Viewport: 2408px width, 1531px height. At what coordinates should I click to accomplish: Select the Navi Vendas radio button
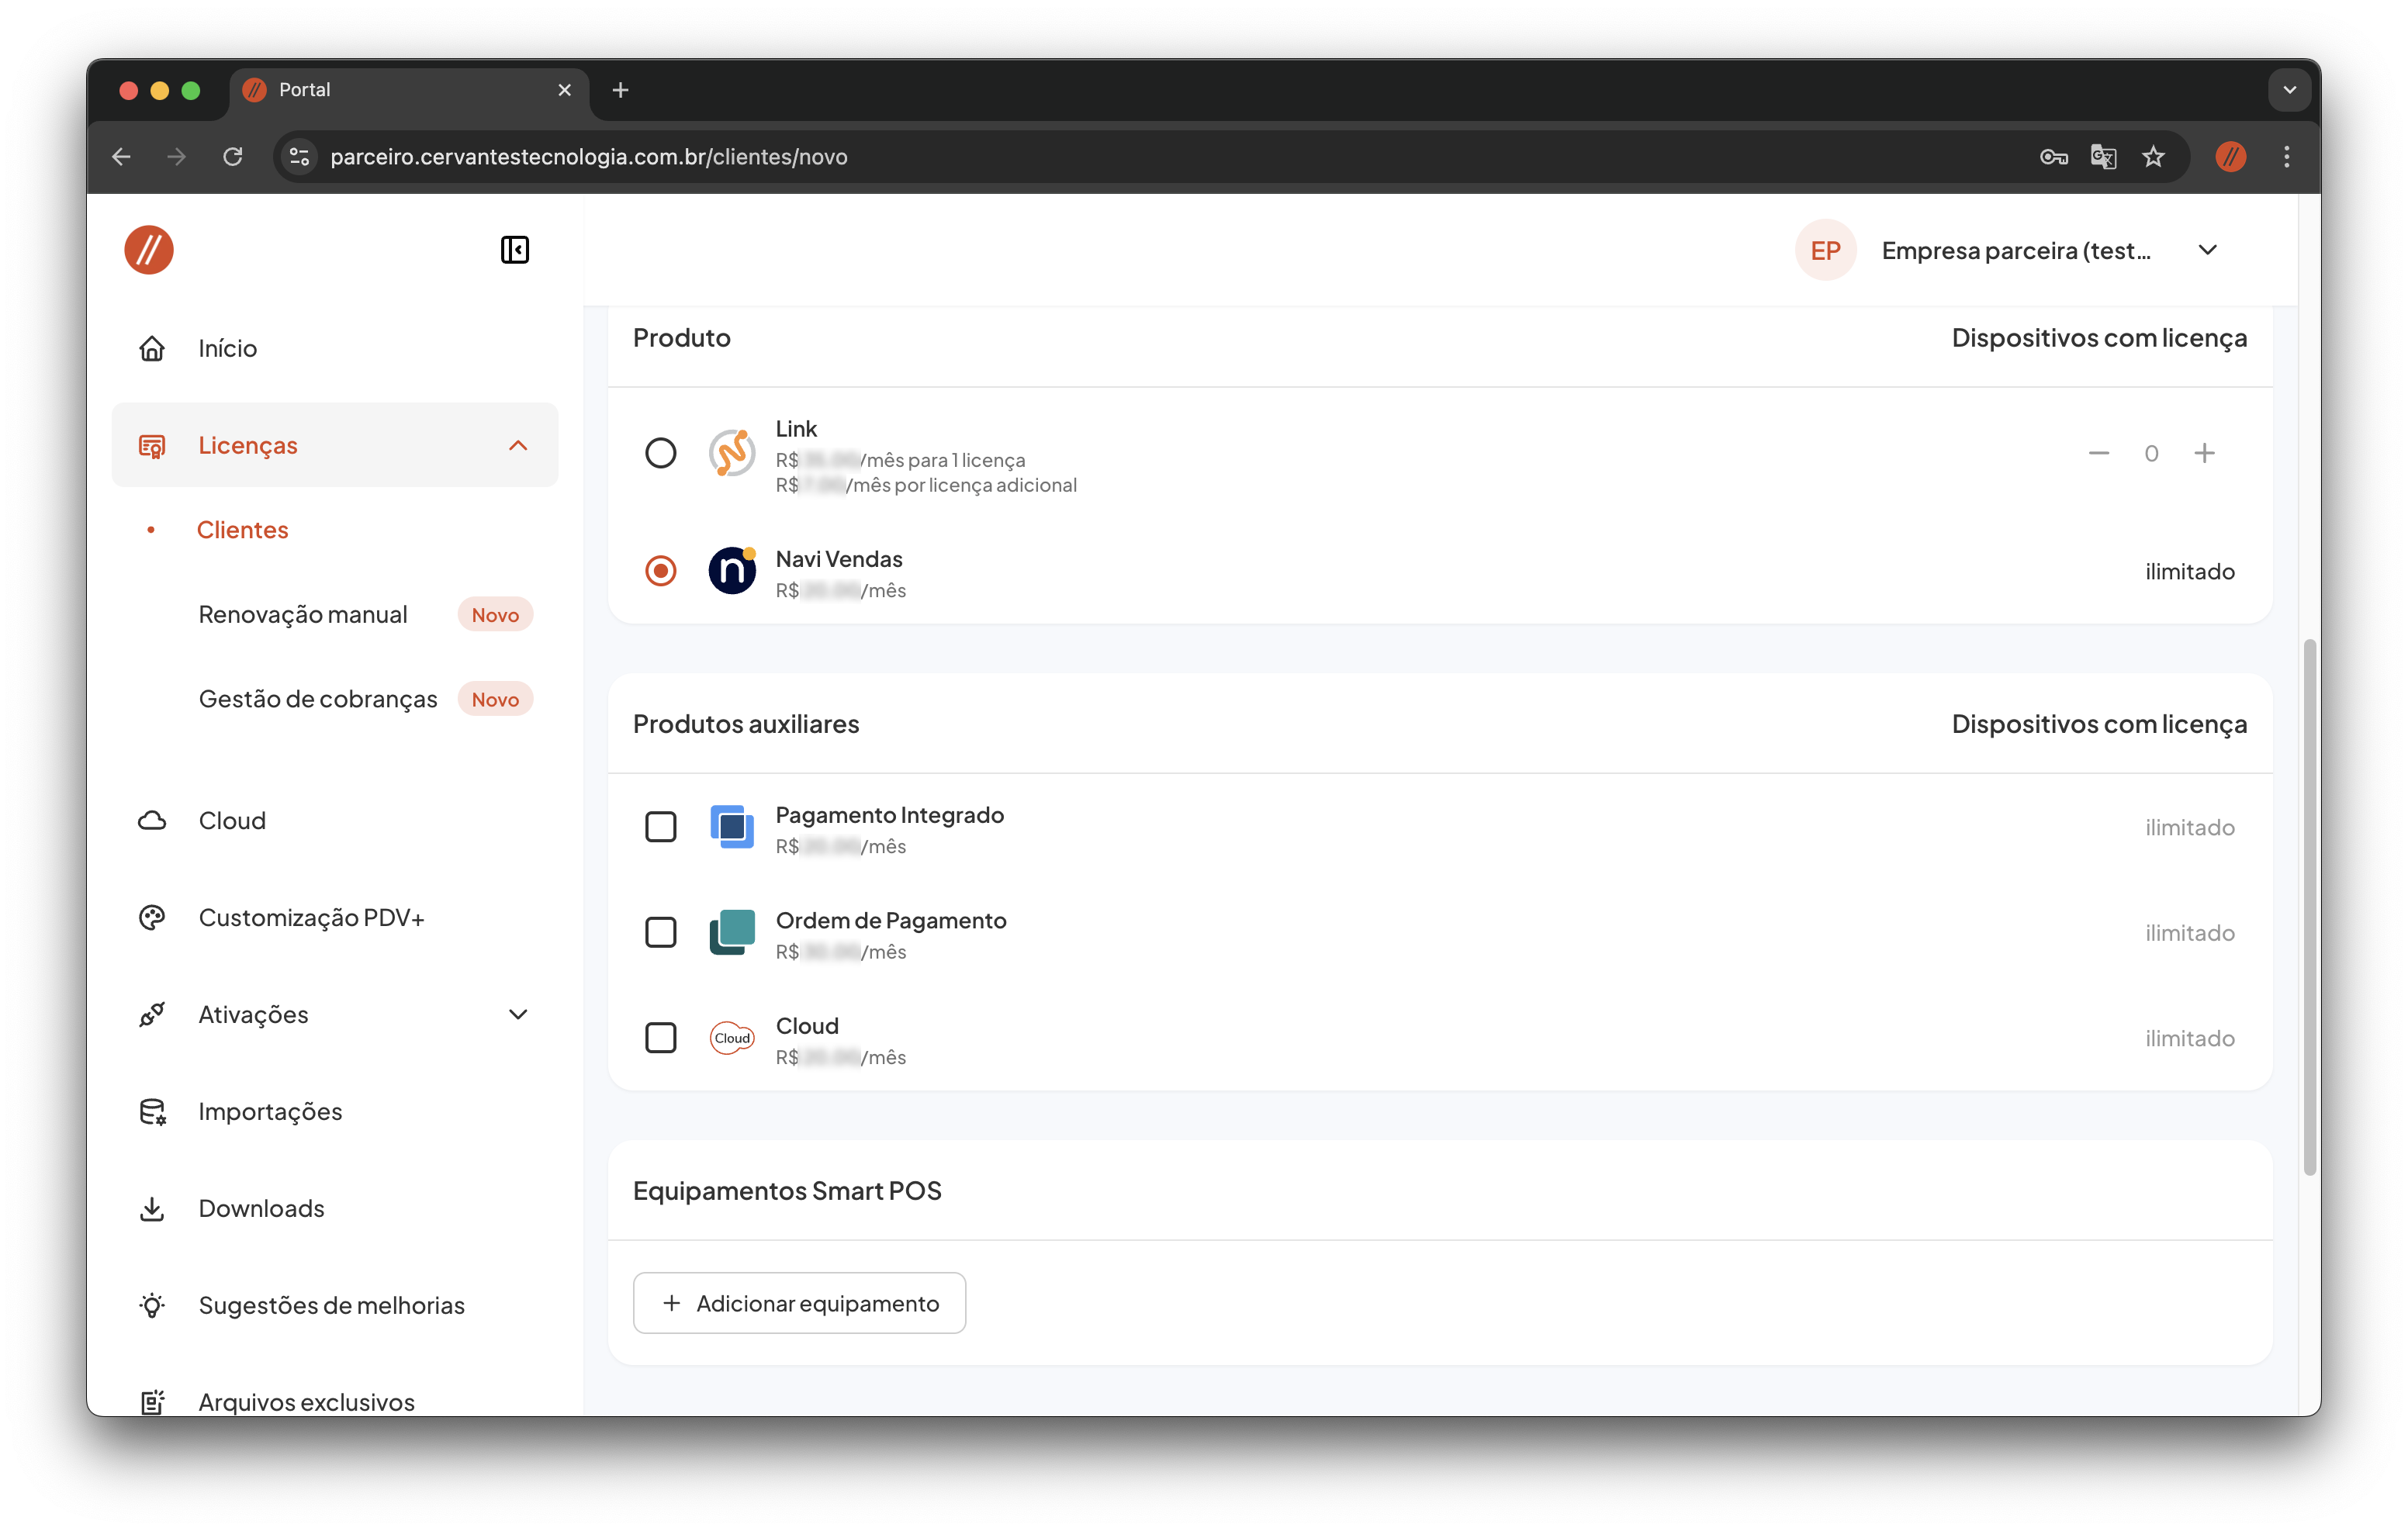660,571
